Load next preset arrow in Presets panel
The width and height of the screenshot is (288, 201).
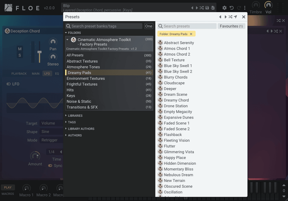pyautogui.click(x=225, y=17)
